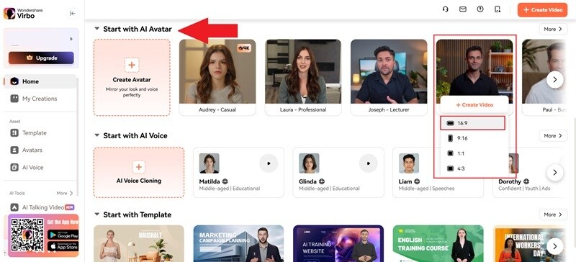This screenshot has height=262, width=576.
Task: Open the Haushalt template thumbnail
Action: 139,243
